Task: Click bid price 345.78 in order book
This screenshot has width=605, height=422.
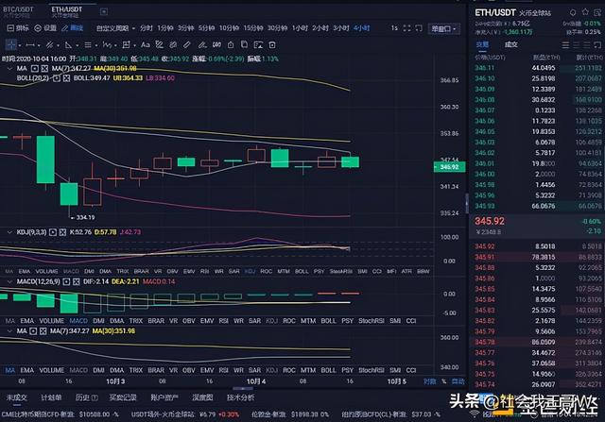Action: [484, 342]
